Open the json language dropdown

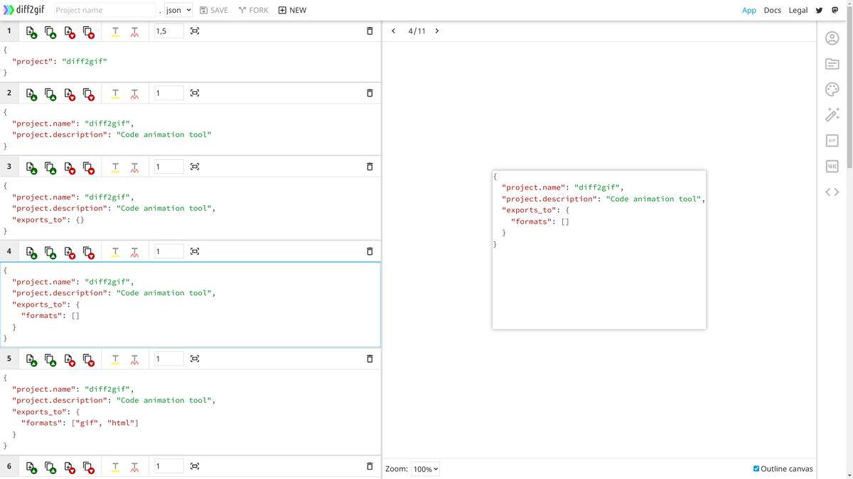(178, 10)
